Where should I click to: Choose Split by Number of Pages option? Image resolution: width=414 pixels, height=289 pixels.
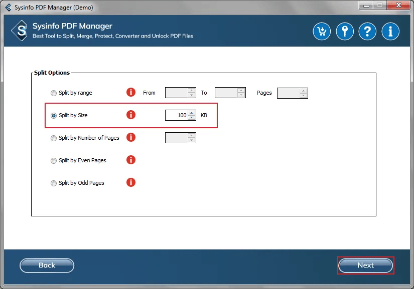tap(54, 138)
